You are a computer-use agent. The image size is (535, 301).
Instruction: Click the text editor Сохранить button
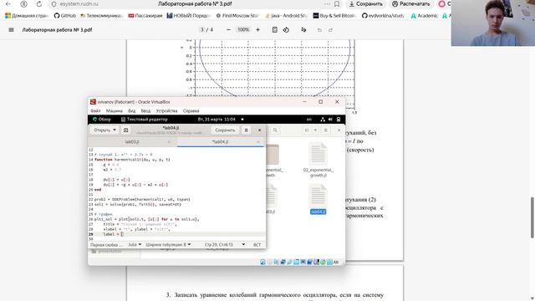click(x=225, y=130)
